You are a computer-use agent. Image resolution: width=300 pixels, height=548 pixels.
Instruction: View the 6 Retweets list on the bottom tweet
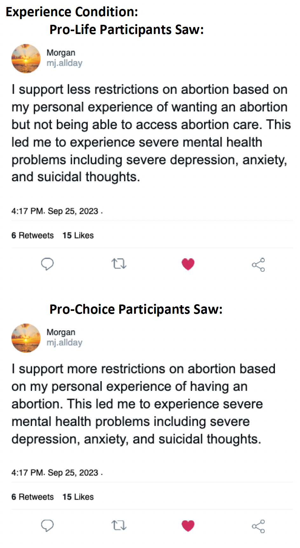point(33,497)
